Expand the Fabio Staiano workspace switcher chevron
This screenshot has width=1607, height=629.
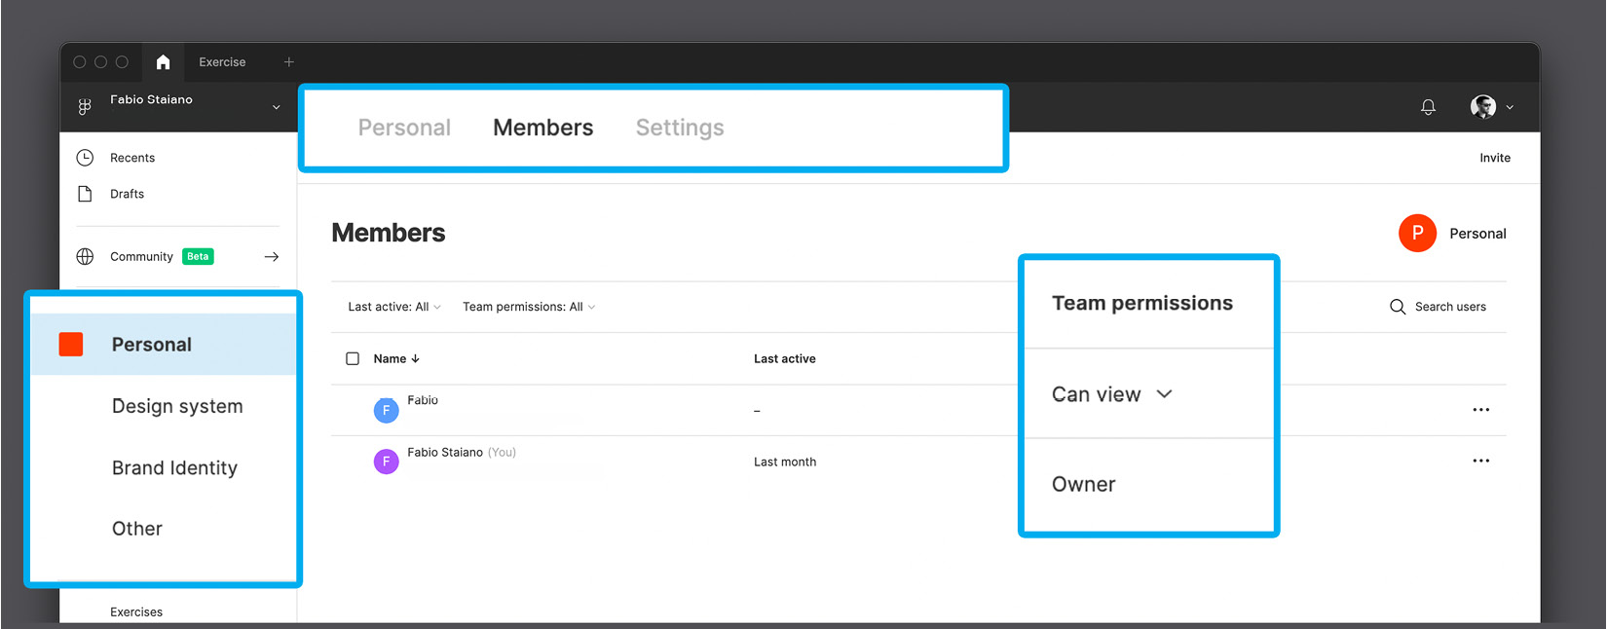277,107
